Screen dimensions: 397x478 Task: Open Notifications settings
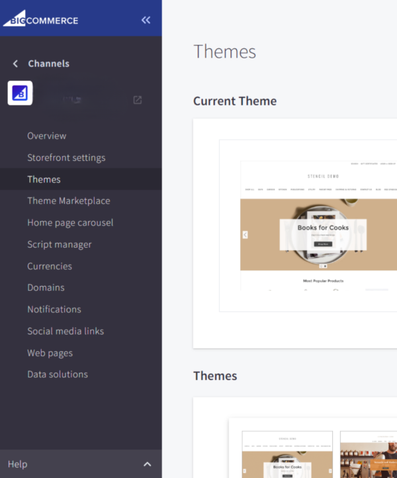54,309
